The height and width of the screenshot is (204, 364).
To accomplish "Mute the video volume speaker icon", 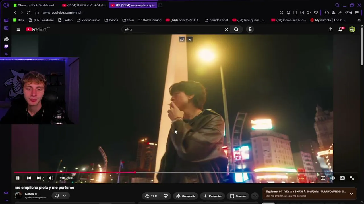I will pos(51,178).
